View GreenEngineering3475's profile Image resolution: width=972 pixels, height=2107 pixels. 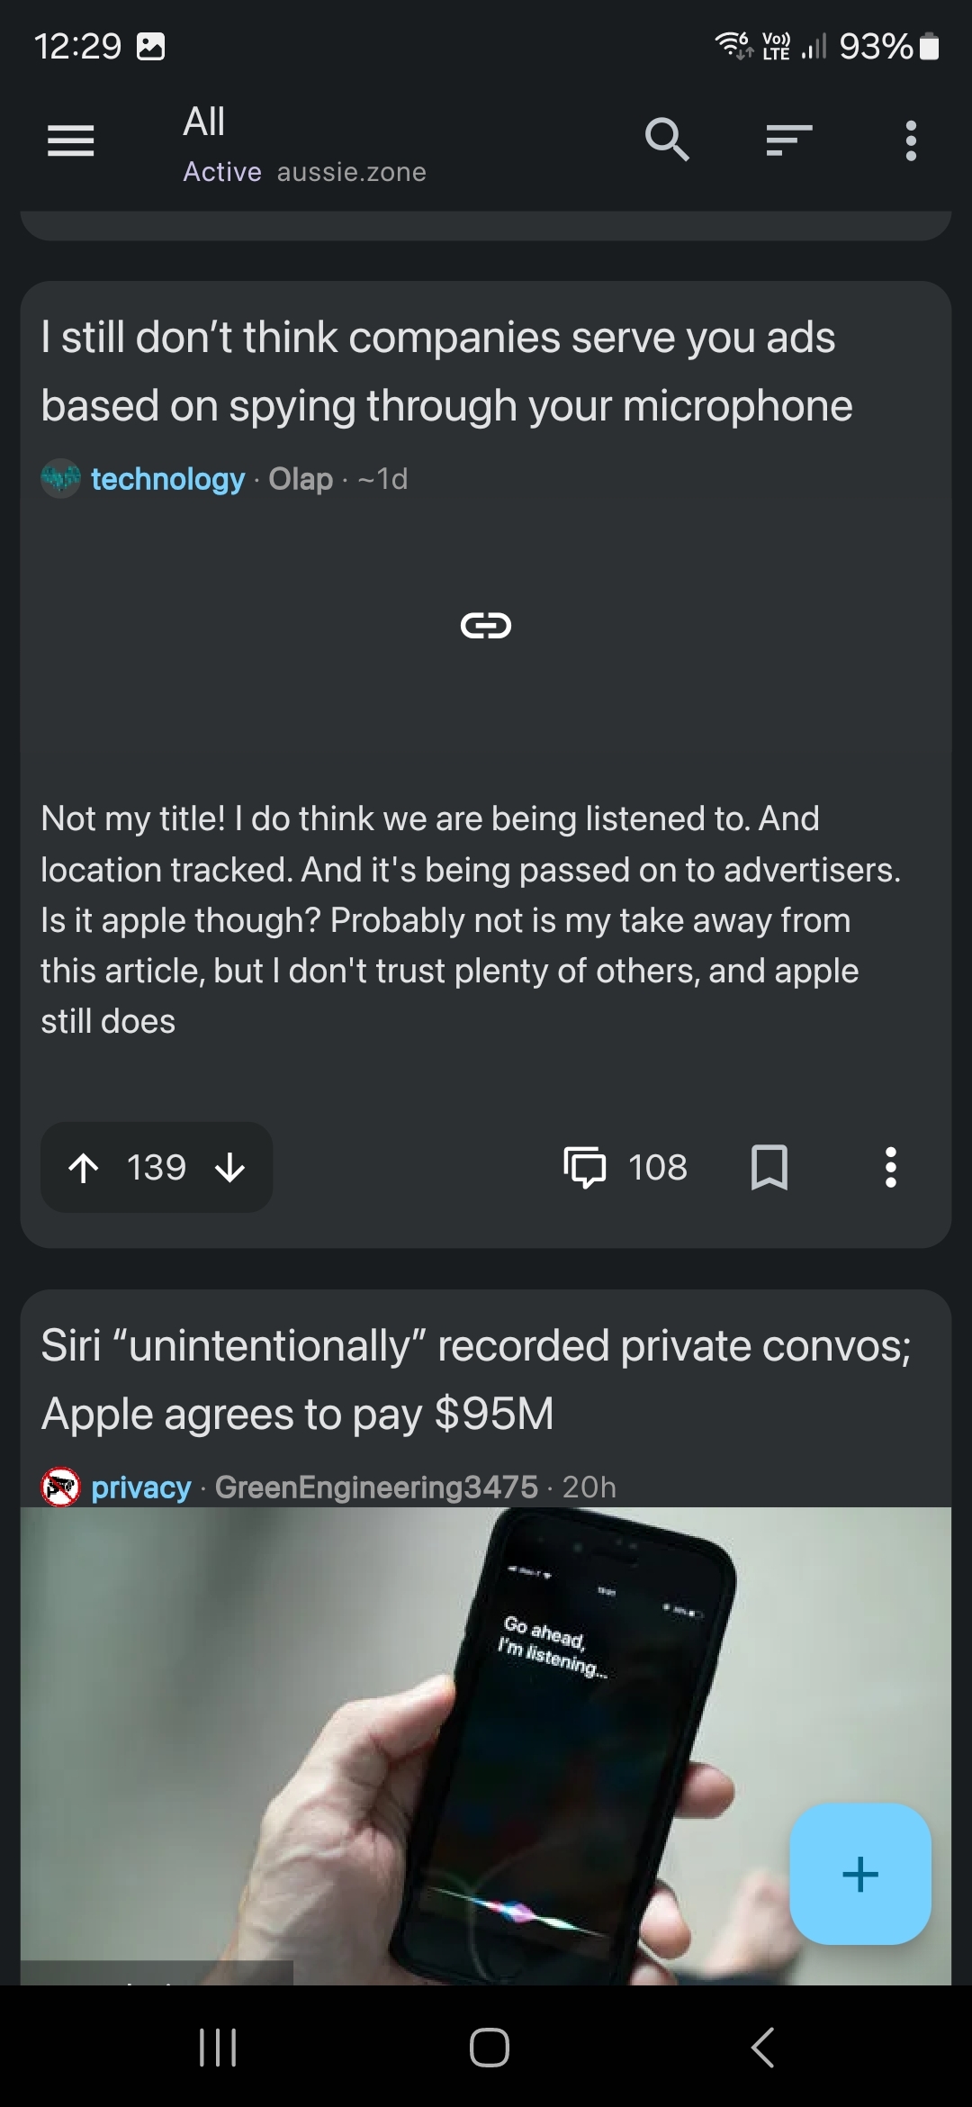tap(376, 1487)
